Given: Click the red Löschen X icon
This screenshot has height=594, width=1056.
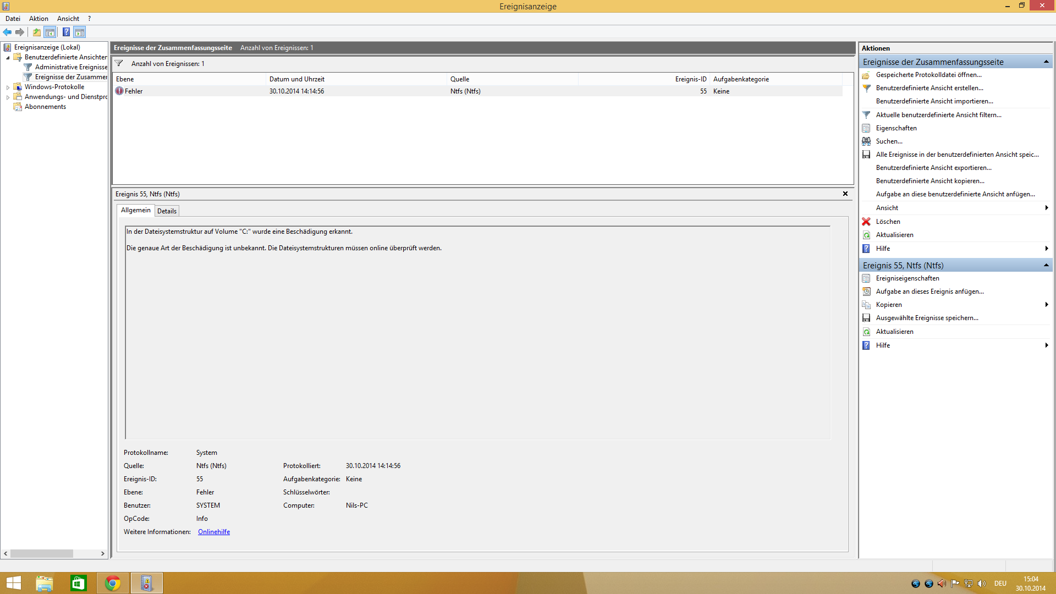Looking at the screenshot, I should coord(866,222).
